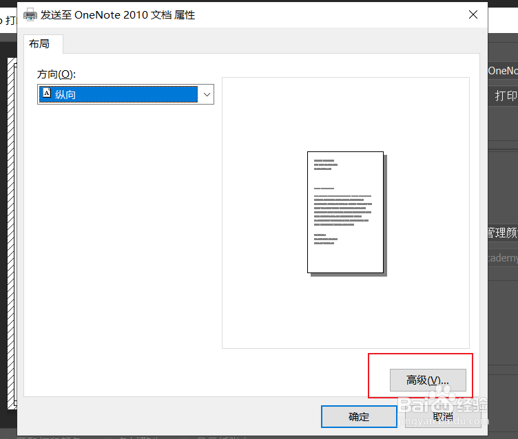Click the 方向(O): label
The height and width of the screenshot is (439, 518).
click(56, 74)
